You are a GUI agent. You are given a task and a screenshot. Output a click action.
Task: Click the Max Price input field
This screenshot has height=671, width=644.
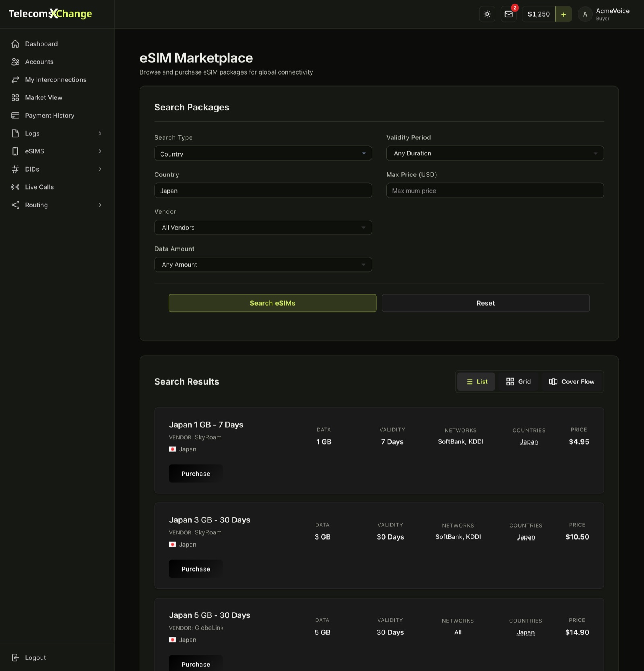click(x=495, y=191)
